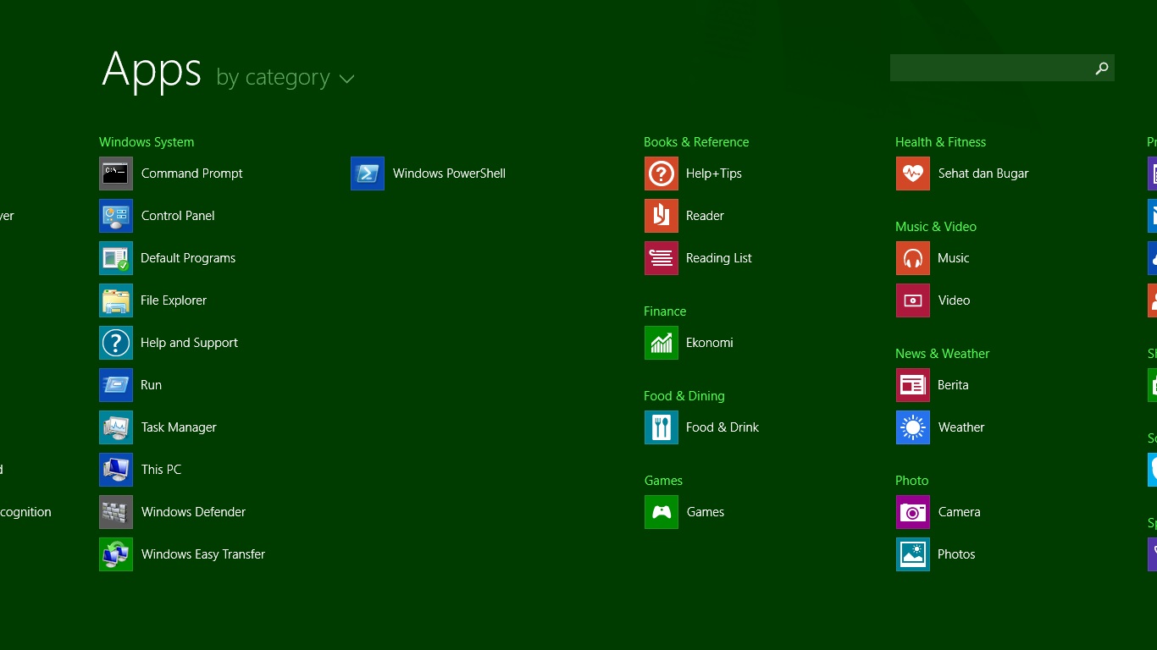This screenshot has height=650, width=1157.
Task: Select the Photo category header
Action: point(912,481)
